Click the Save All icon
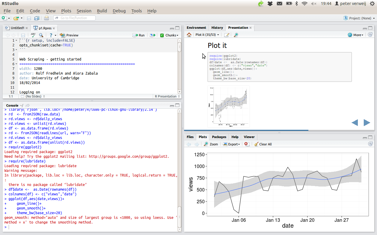Image resolution: width=377 pixels, height=235 pixels. pos(37,18)
